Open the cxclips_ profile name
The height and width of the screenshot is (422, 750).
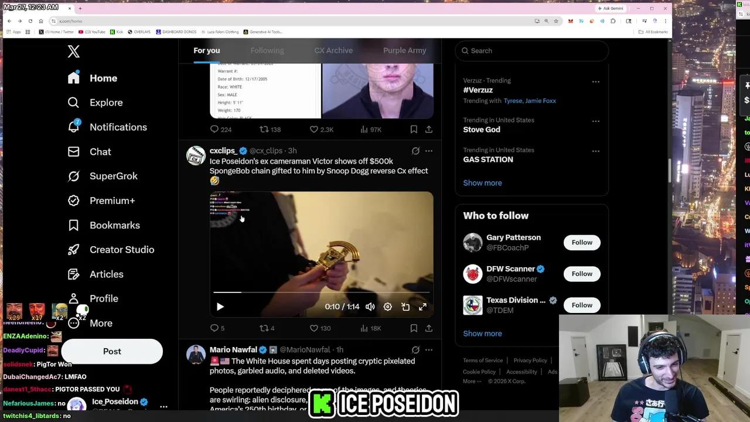[223, 151]
